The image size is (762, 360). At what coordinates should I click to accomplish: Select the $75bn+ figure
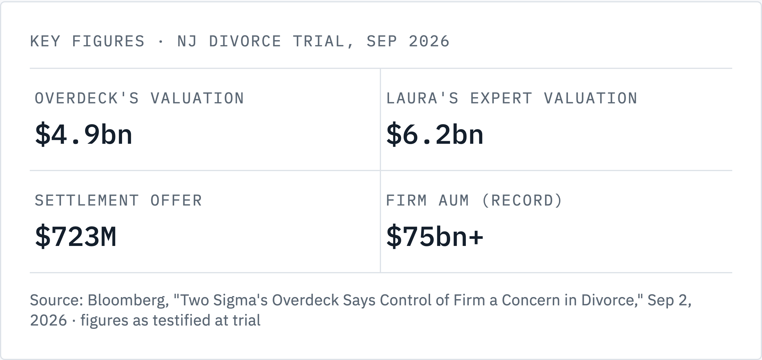point(435,237)
